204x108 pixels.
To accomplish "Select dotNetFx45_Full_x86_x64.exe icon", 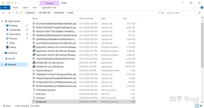I will pyautogui.click(x=34, y=67).
